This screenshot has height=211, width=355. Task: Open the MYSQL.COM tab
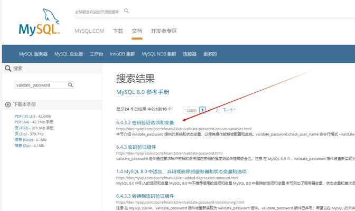tap(89, 31)
